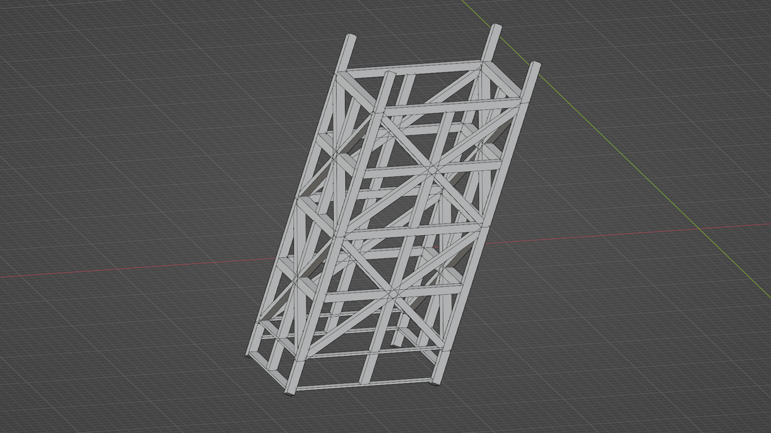Click the lower X-brace center on the front face
Screen dimensions: 771x433
point(394,293)
